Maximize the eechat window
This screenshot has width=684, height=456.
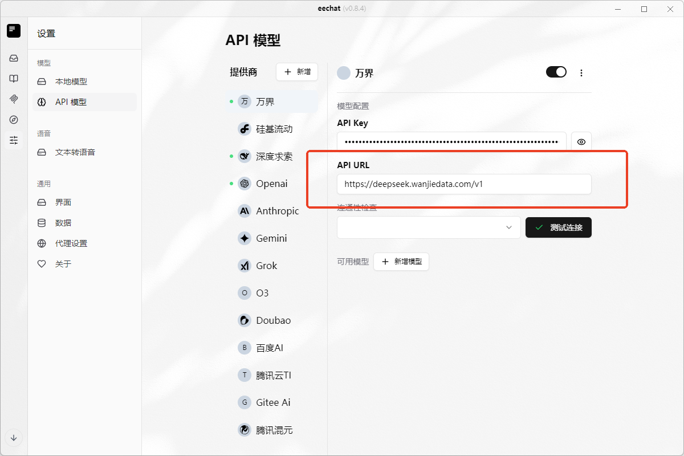(644, 9)
